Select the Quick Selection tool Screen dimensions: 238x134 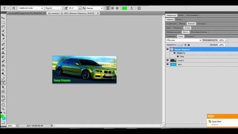(x=3, y=31)
